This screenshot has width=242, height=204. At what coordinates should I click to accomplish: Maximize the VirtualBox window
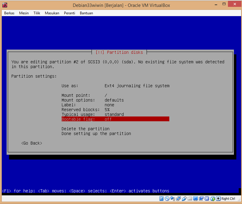(x=224, y=4)
